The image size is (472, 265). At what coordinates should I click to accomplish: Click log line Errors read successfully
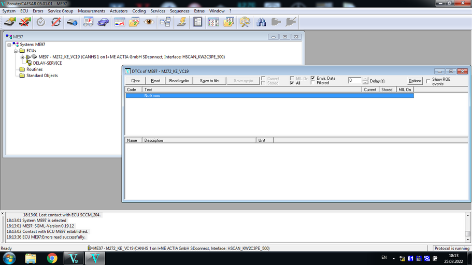[x=46, y=237]
